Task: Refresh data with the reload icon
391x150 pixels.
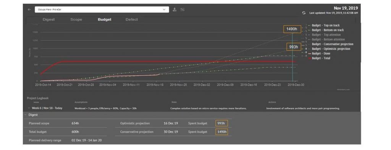Action: 304,13
